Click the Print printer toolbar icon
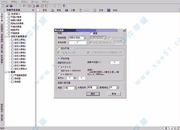The height and width of the screenshot is (130, 180). [37, 6]
